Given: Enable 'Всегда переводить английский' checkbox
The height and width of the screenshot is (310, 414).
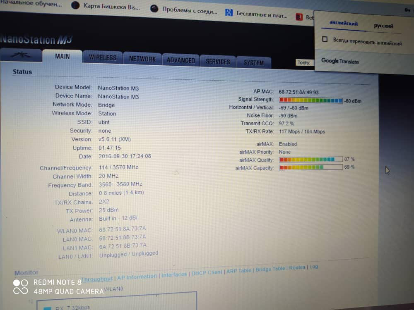Looking at the screenshot, I should [325, 39].
